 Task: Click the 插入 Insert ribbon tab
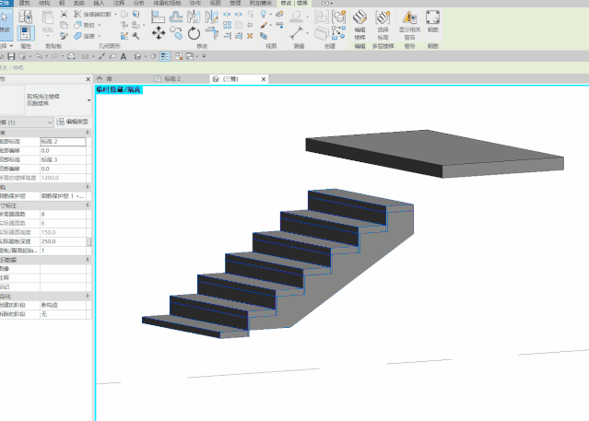(99, 3)
